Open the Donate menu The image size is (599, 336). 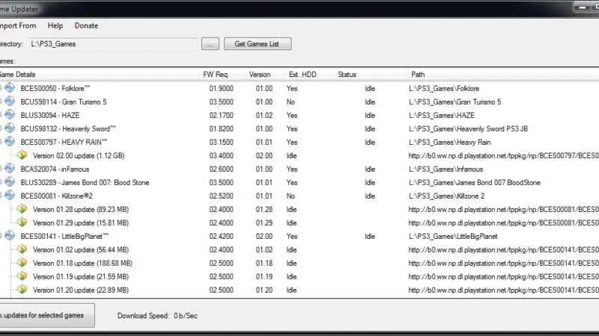pos(86,25)
